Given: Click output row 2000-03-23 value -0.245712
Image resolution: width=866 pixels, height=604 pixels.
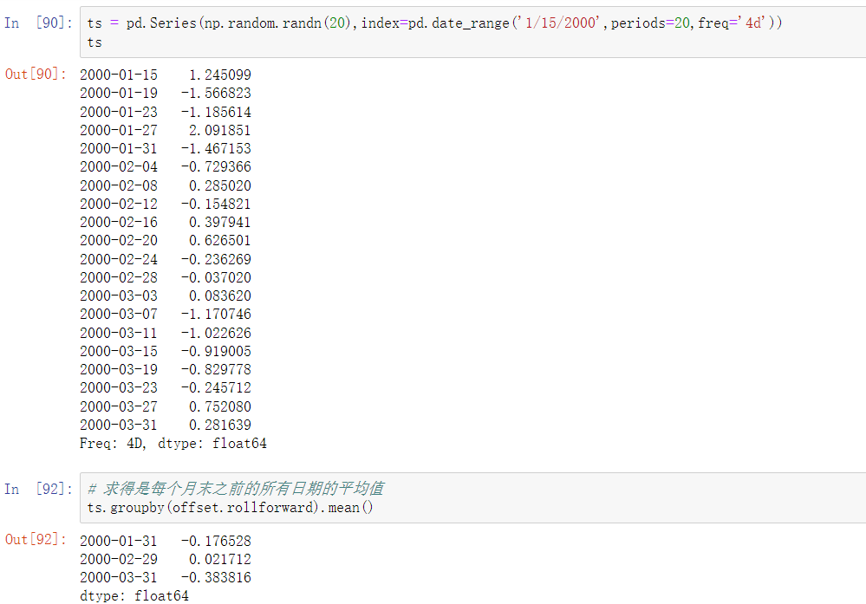Looking at the screenshot, I should click(x=166, y=387).
